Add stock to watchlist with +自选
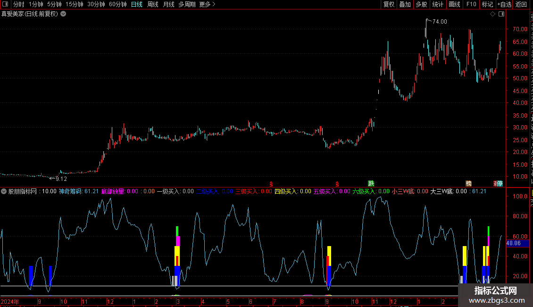Screen dimensions: 533x307 (x=504, y=4)
